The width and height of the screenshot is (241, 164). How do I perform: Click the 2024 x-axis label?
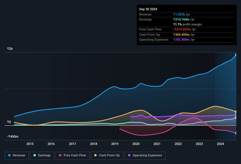point(220,144)
